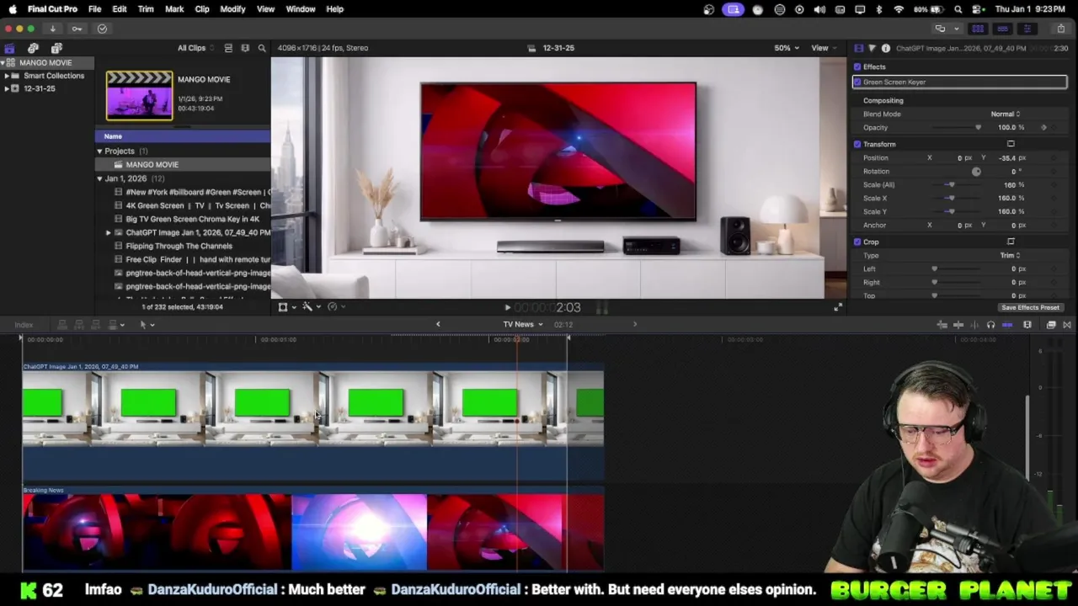Open Blend Mode Normal dropdown
The height and width of the screenshot is (606, 1078).
[x=1005, y=114]
